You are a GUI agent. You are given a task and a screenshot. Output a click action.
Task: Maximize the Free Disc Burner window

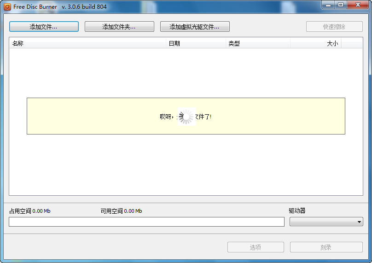tap(341, 5)
